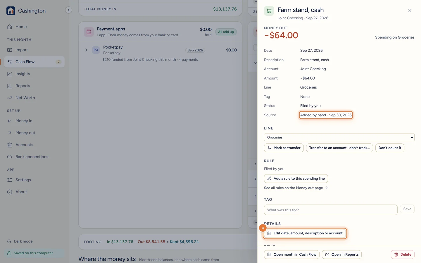Click the Money out arrow icon

click(10, 133)
